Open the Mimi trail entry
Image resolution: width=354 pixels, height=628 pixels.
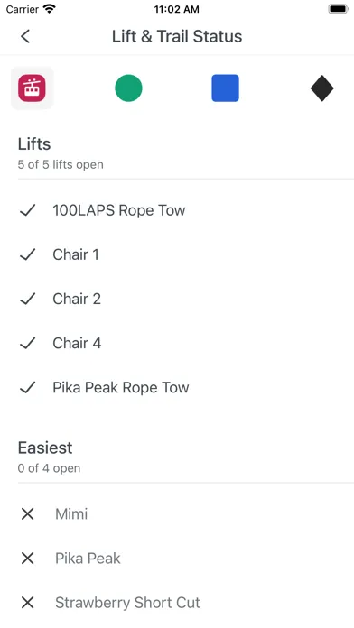coord(177,513)
